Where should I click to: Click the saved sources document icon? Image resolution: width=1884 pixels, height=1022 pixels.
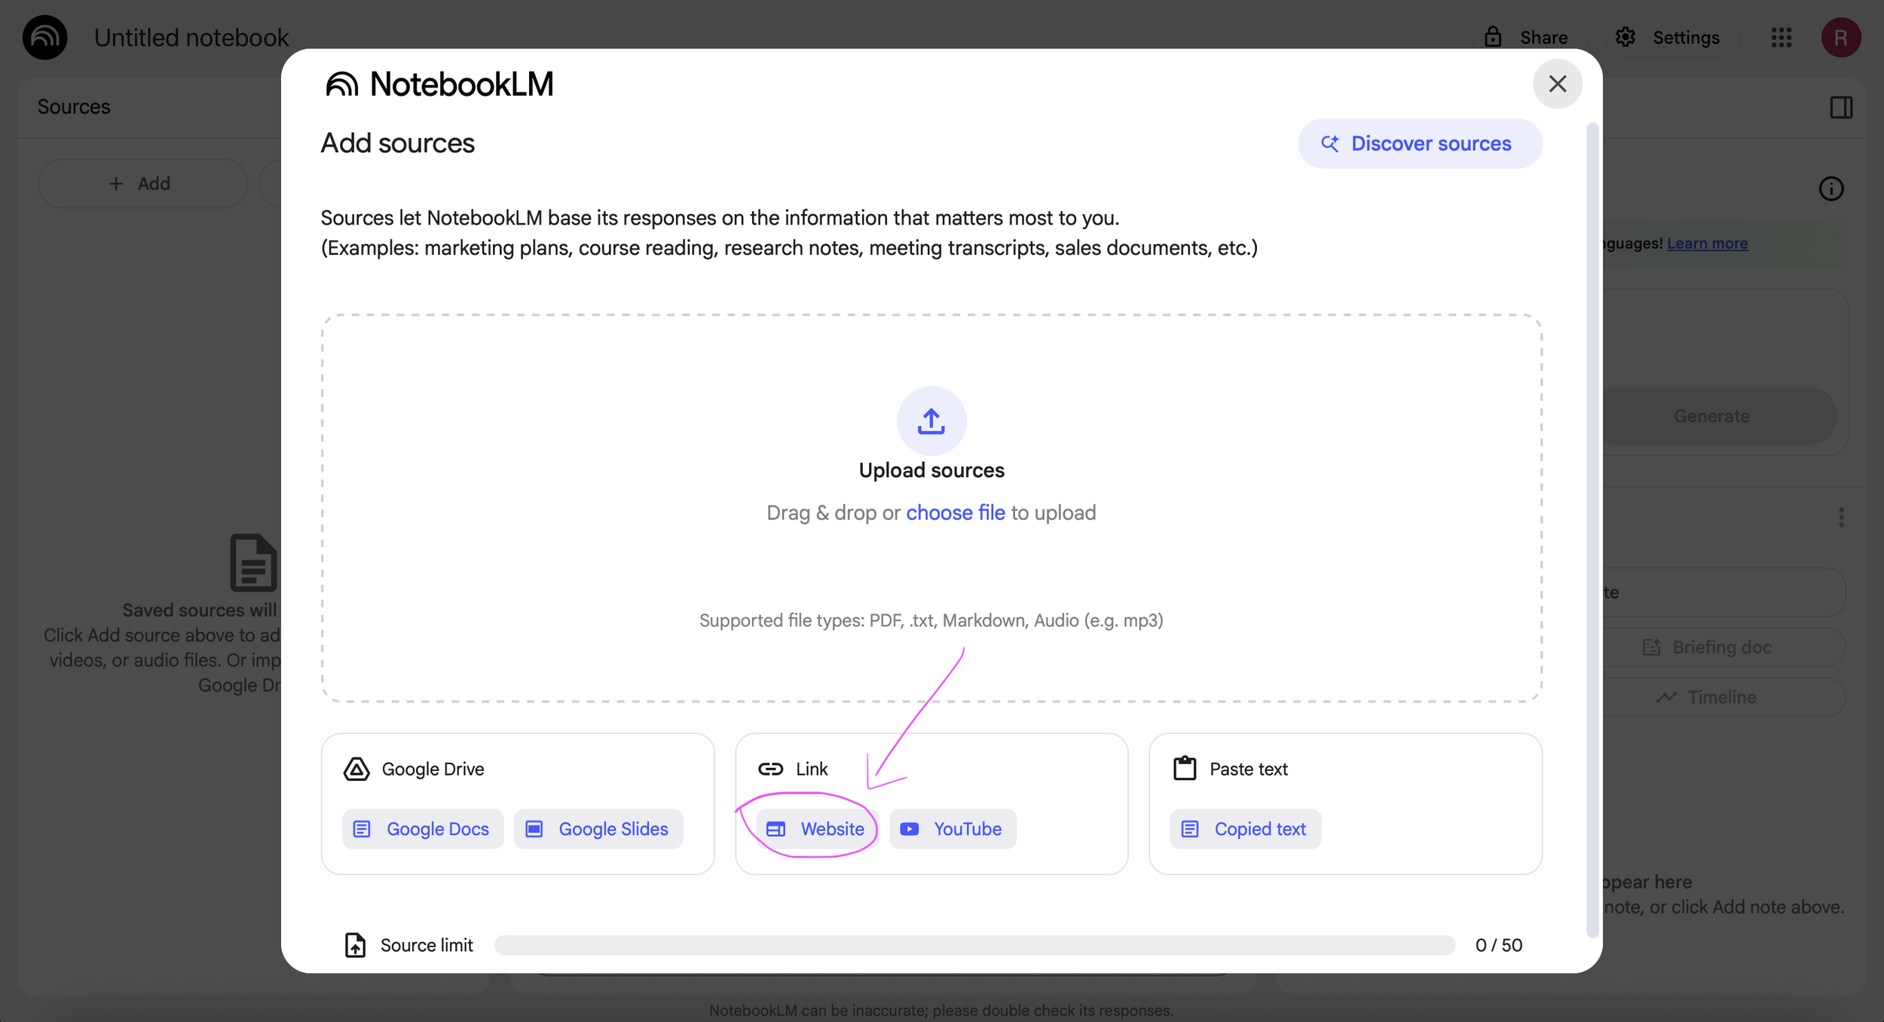click(x=253, y=562)
